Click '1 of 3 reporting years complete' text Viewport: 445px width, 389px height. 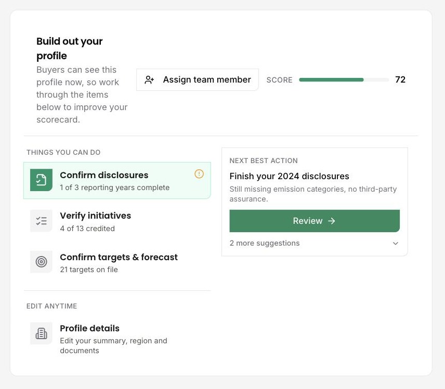(x=115, y=187)
